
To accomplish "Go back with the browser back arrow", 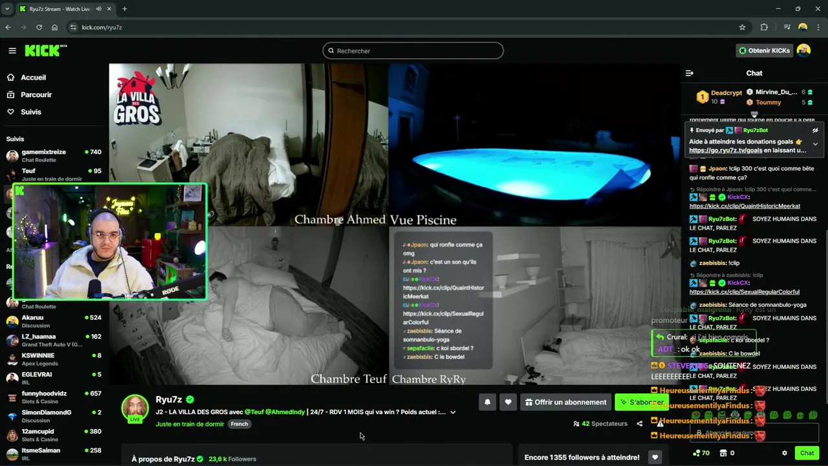I will pyautogui.click(x=8, y=27).
